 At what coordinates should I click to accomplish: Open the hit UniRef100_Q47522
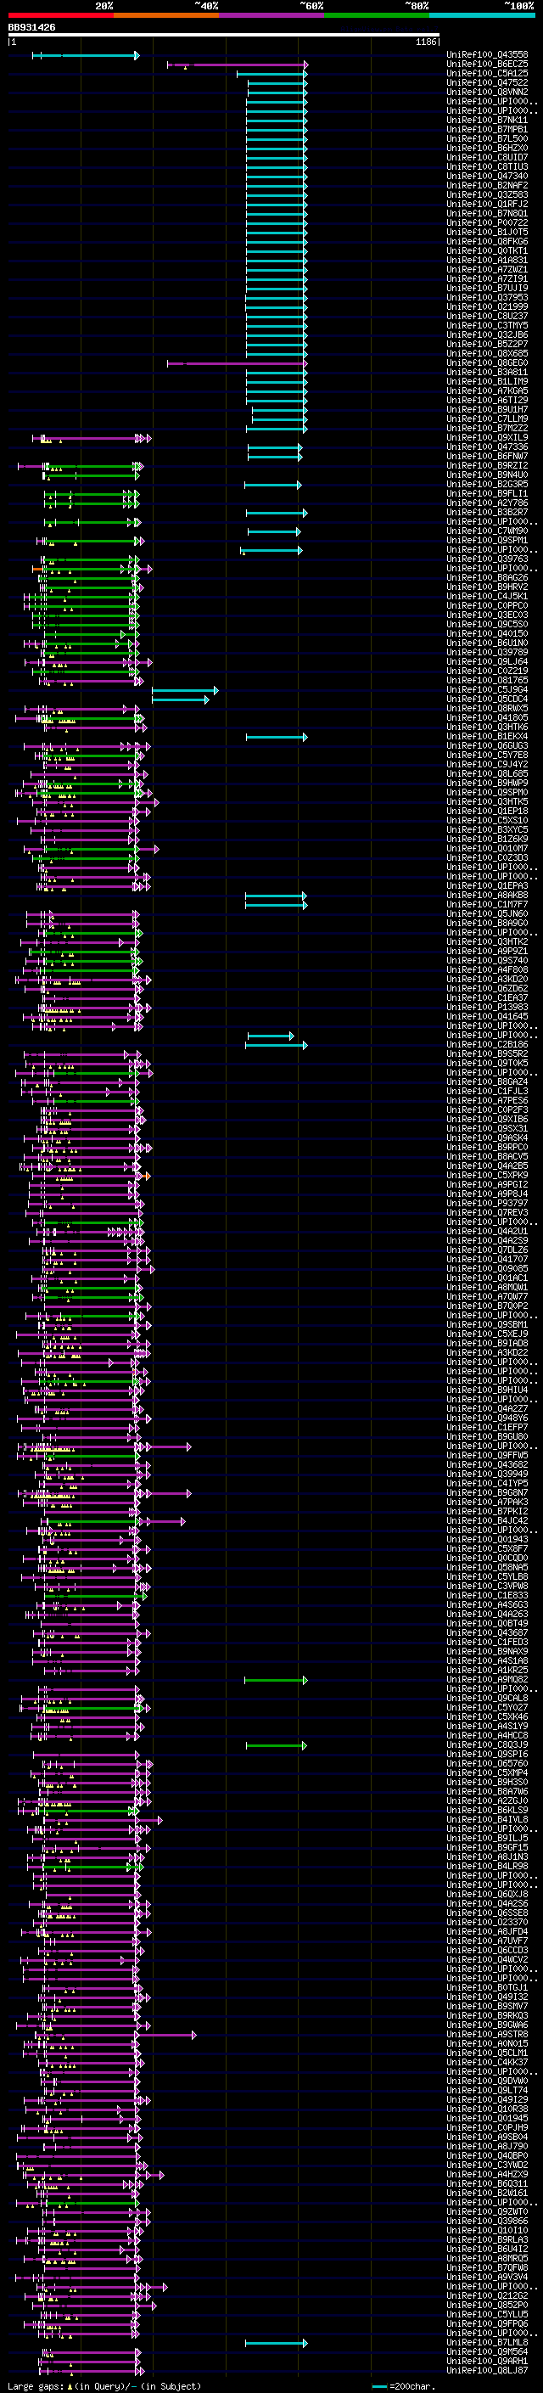click(487, 83)
